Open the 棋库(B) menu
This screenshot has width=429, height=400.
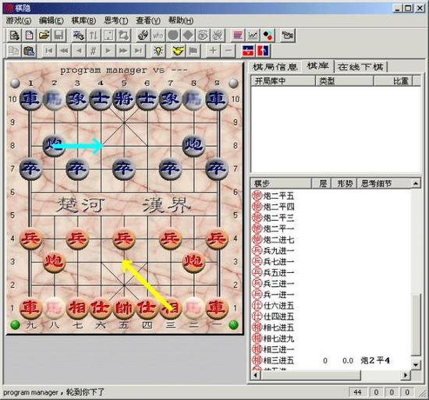[83, 20]
